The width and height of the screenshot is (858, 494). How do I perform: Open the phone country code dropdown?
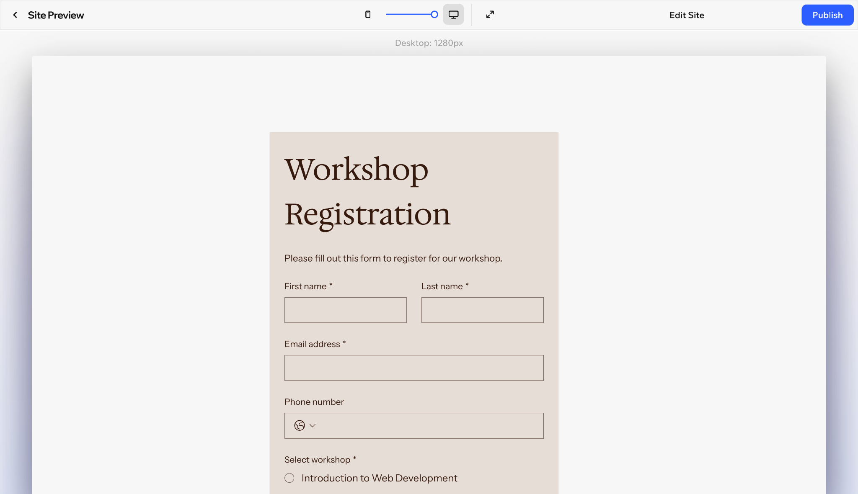point(305,426)
